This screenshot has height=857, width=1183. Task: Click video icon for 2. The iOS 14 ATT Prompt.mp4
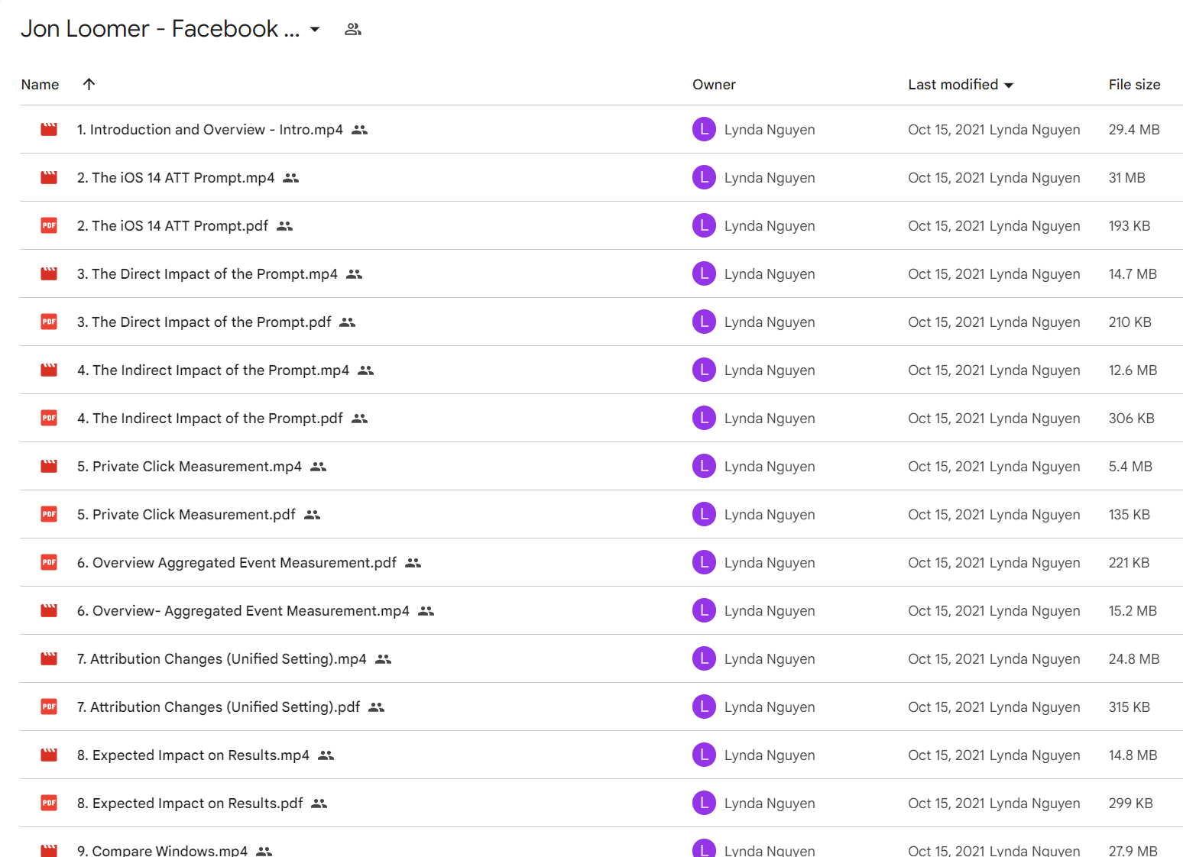click(49, 178)
